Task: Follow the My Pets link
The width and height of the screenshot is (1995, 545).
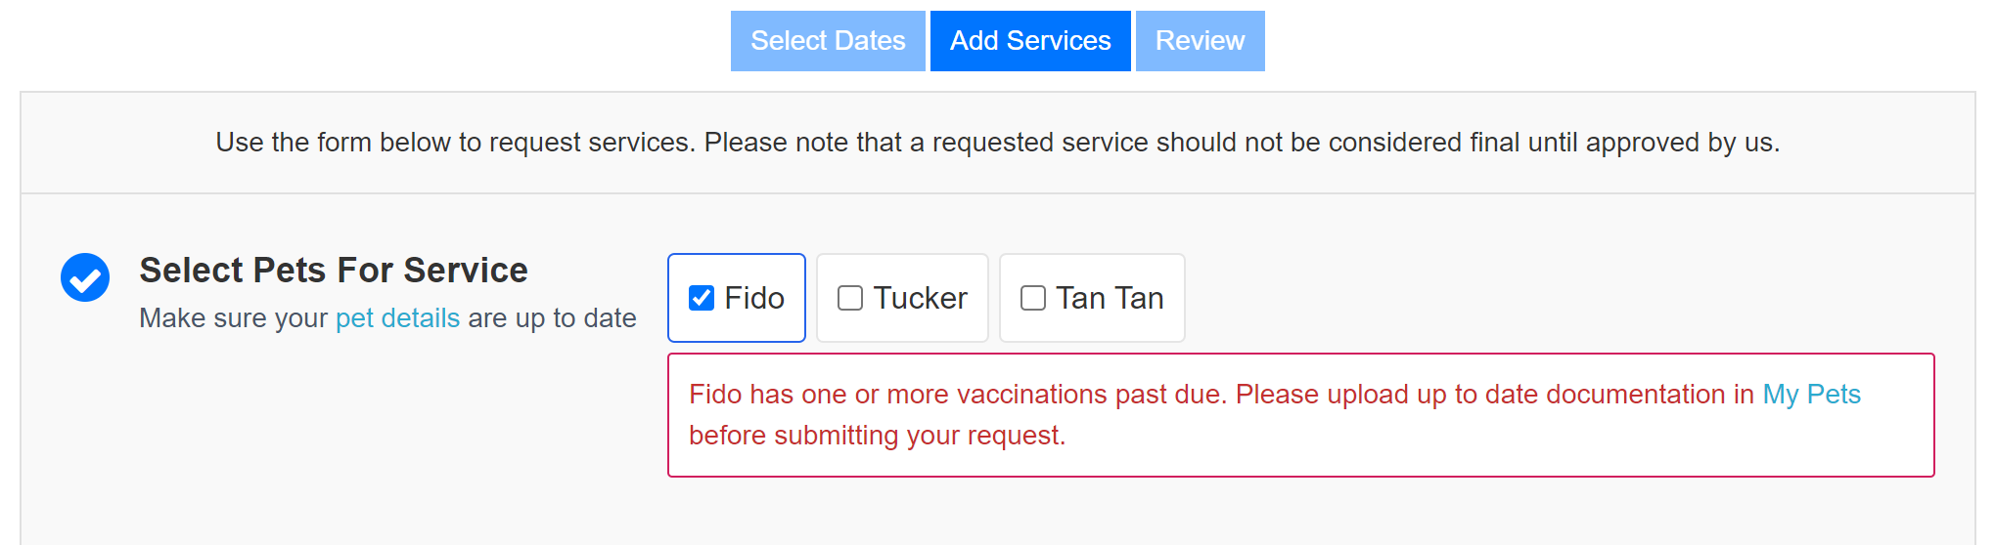Action: 1811,395
